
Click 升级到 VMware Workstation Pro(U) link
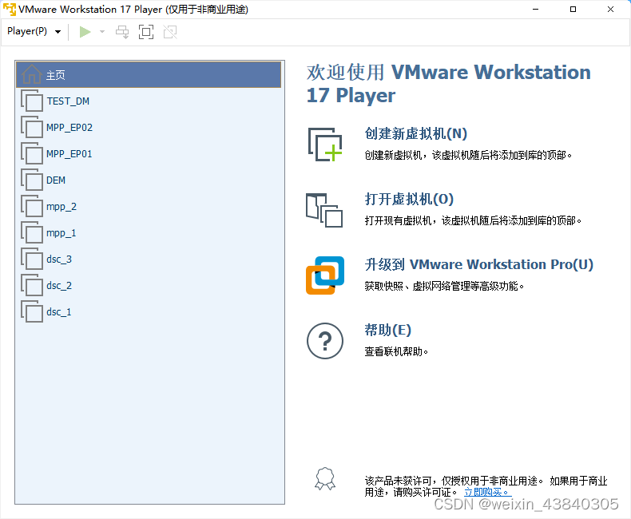click(x=479, y=264)
